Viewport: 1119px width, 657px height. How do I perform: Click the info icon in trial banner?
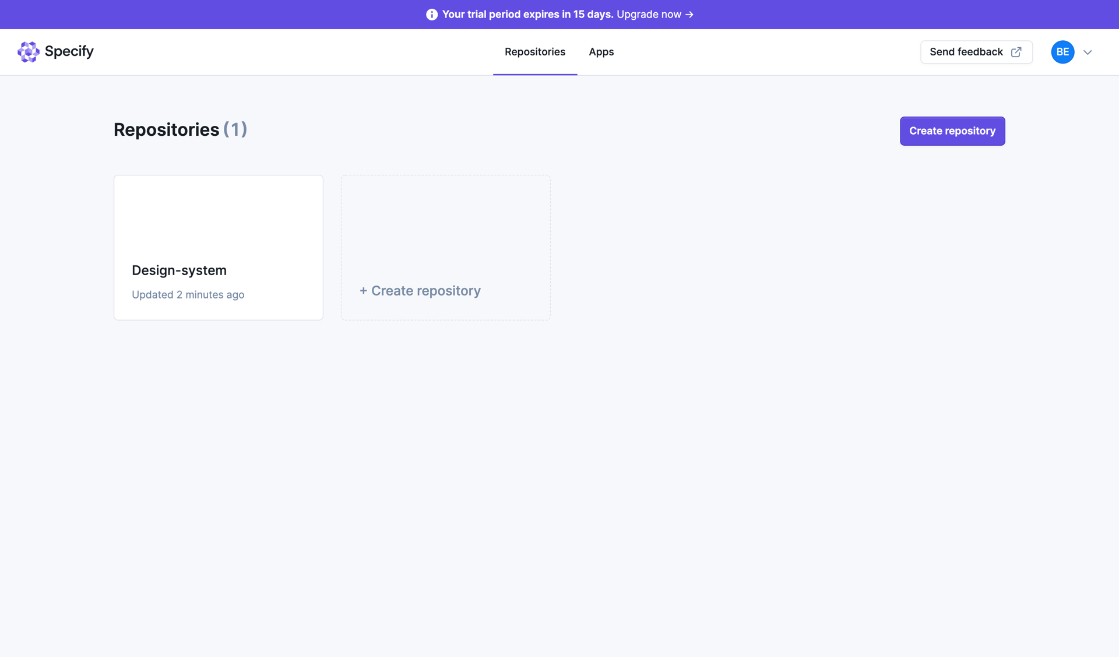[432, 14]
